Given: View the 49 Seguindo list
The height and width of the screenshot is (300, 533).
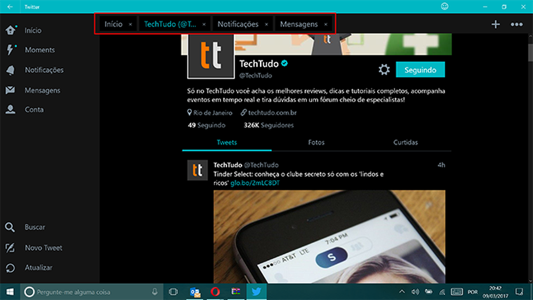Looking at the screenshot, I should coord(207,125).
